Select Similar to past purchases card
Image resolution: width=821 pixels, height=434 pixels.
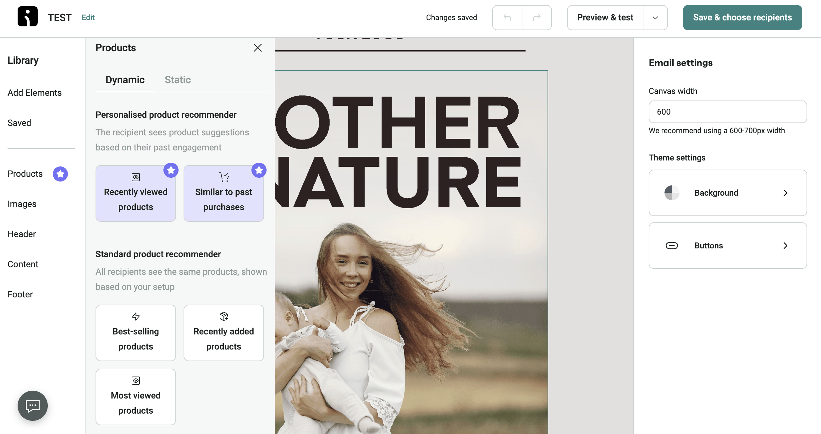[223, 193]
